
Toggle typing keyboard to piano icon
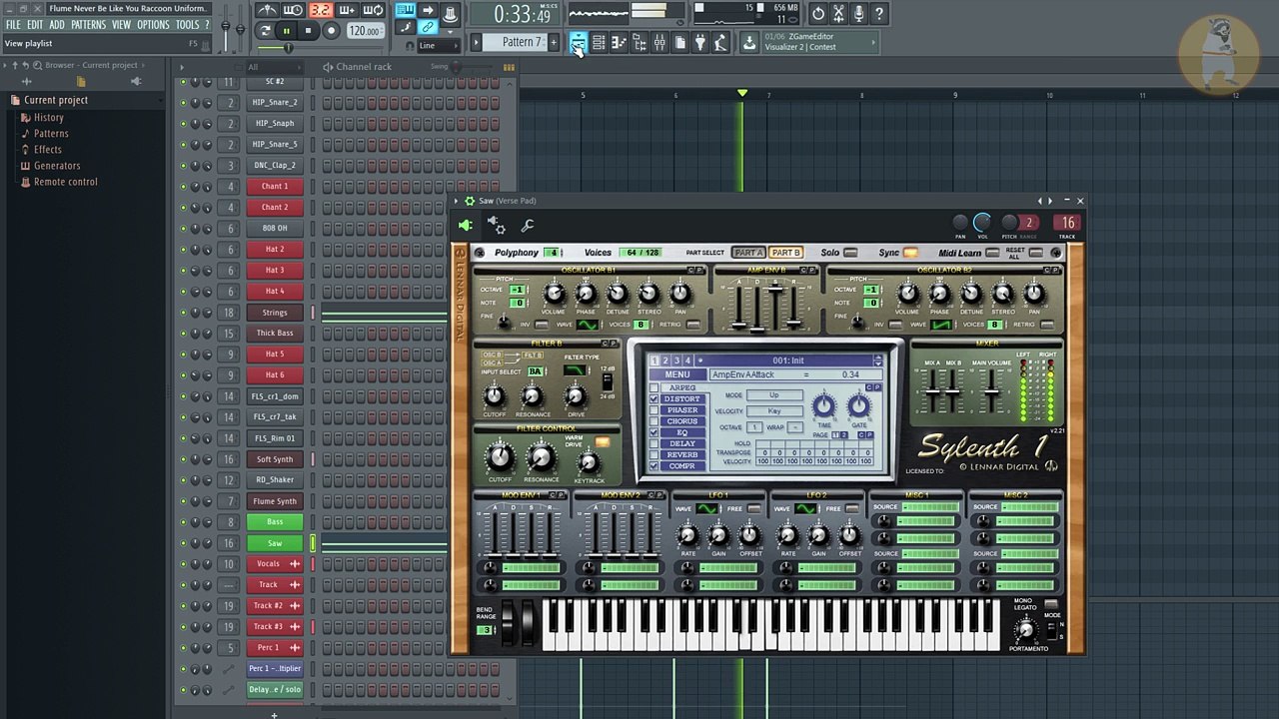click(406, 11)
